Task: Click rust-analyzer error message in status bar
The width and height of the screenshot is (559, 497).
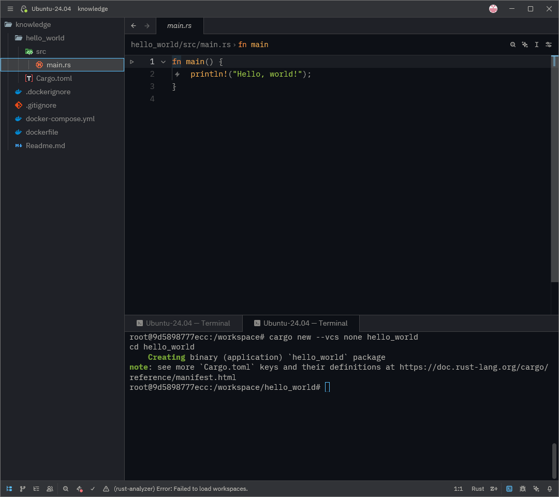Action: pos(181,489)
